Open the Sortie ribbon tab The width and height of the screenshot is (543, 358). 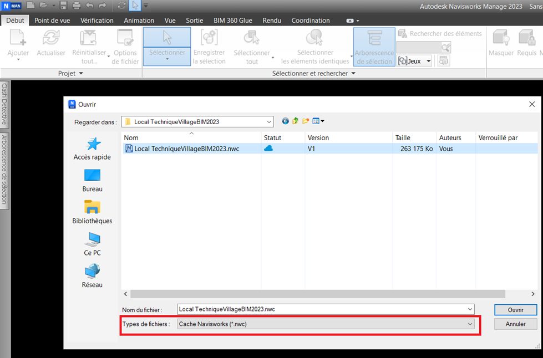click(x=194, y=21)
